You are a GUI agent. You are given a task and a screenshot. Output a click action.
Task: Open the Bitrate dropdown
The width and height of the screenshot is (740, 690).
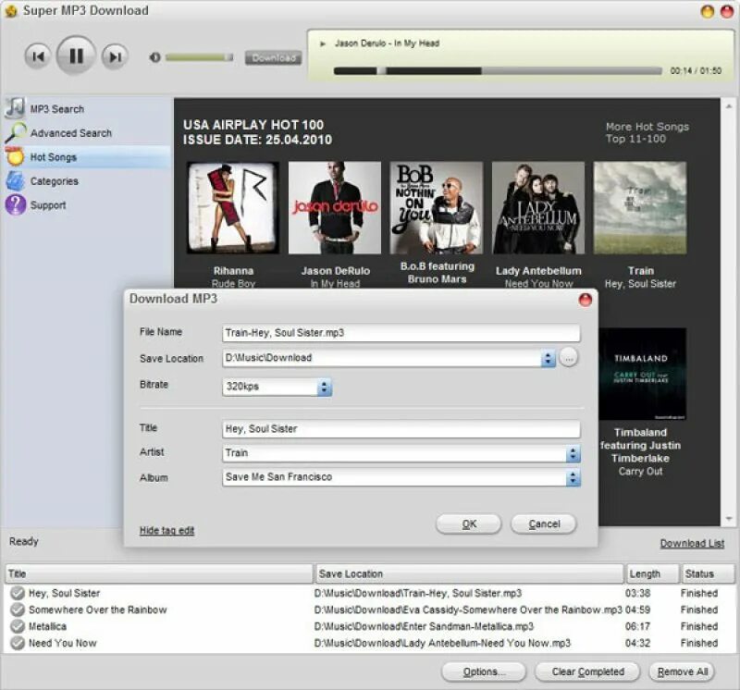click(277, 387)
